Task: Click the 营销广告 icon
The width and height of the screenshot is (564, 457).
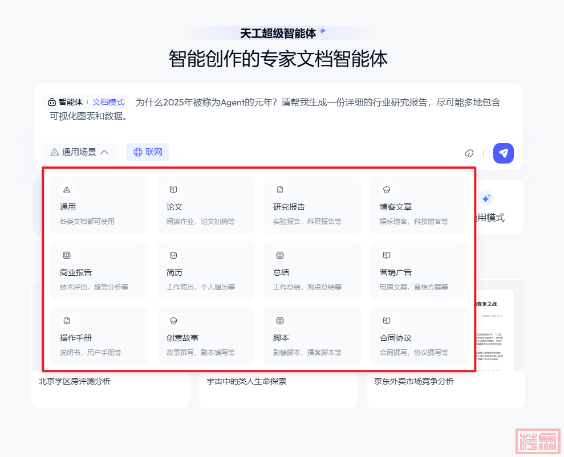Action: (x=386, y=255)
